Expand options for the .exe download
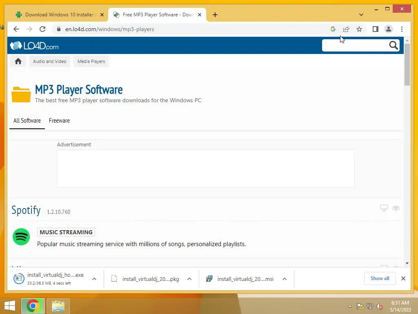 [94, 279]
